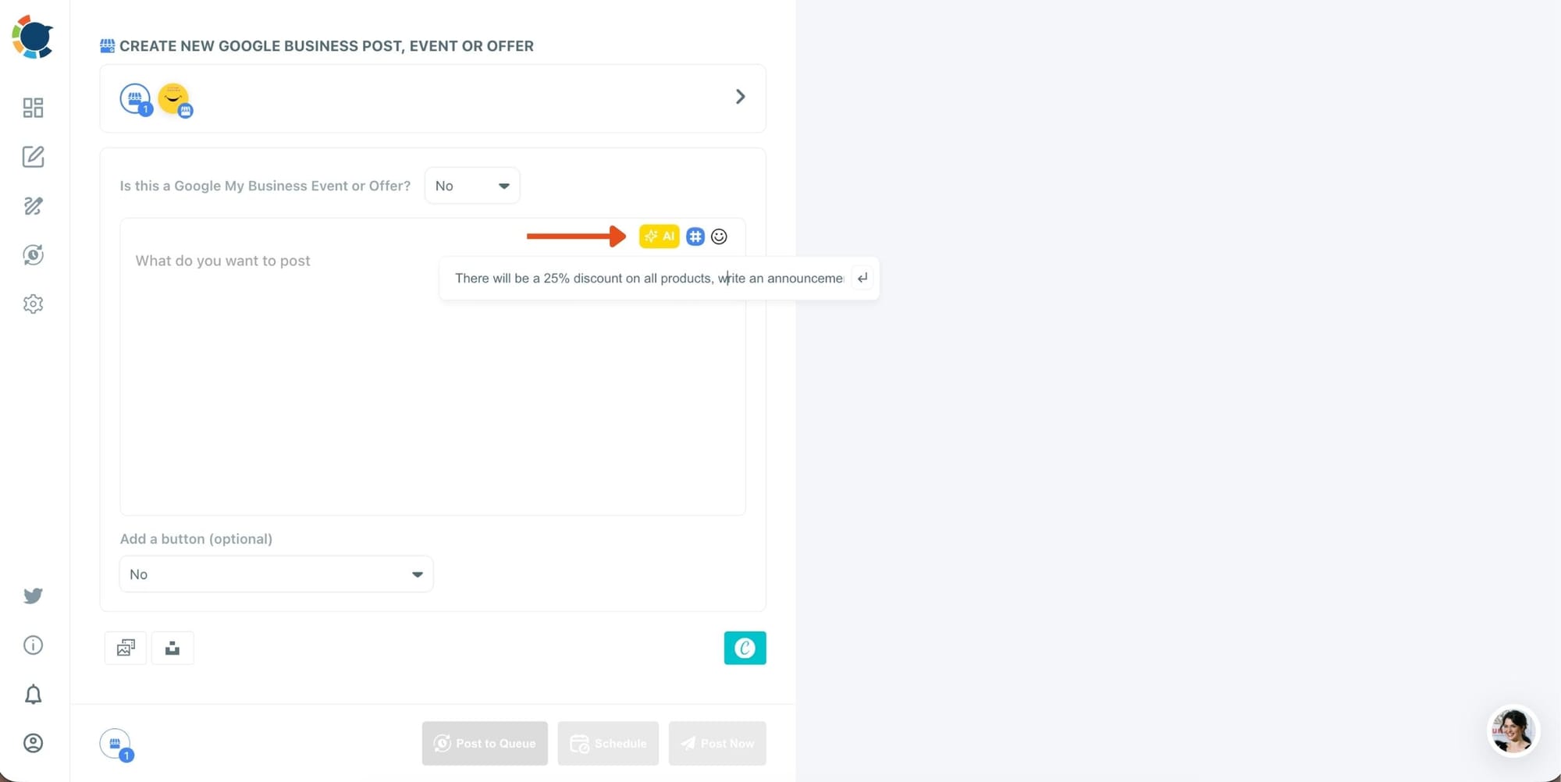Add an image from the gallery
This screenshot has width=1561, height=782.
[x=125, y=648]
